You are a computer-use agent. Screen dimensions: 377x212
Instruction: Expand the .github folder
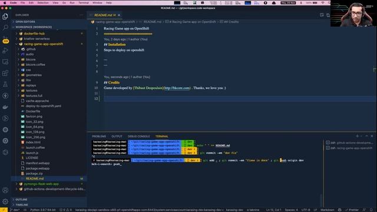[x=31, y=49]
